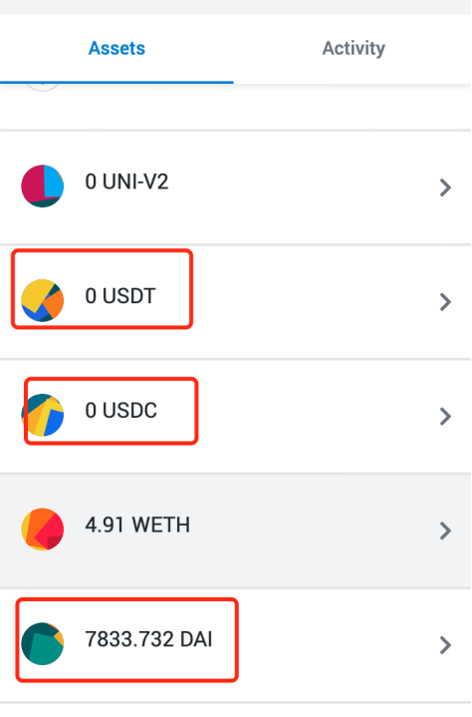Switch to the Activity tab
The width and height of the screenshot is (472, 717).
(354, 48)
